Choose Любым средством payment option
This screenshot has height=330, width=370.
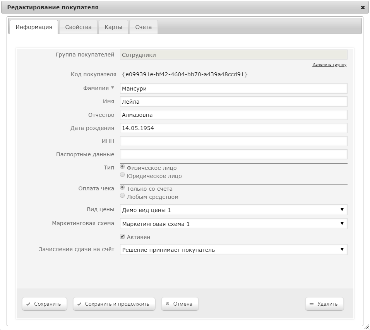[122, 195]
